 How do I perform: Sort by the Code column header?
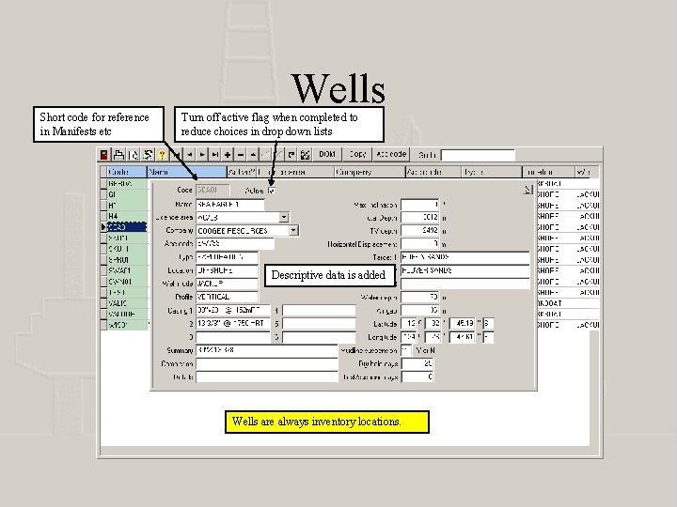point(127,172)
